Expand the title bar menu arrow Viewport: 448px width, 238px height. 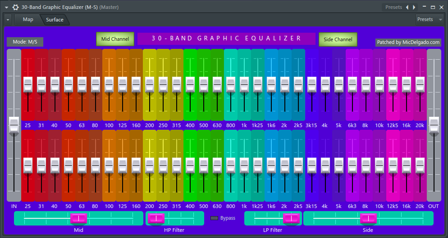click(x=6, y=7)
